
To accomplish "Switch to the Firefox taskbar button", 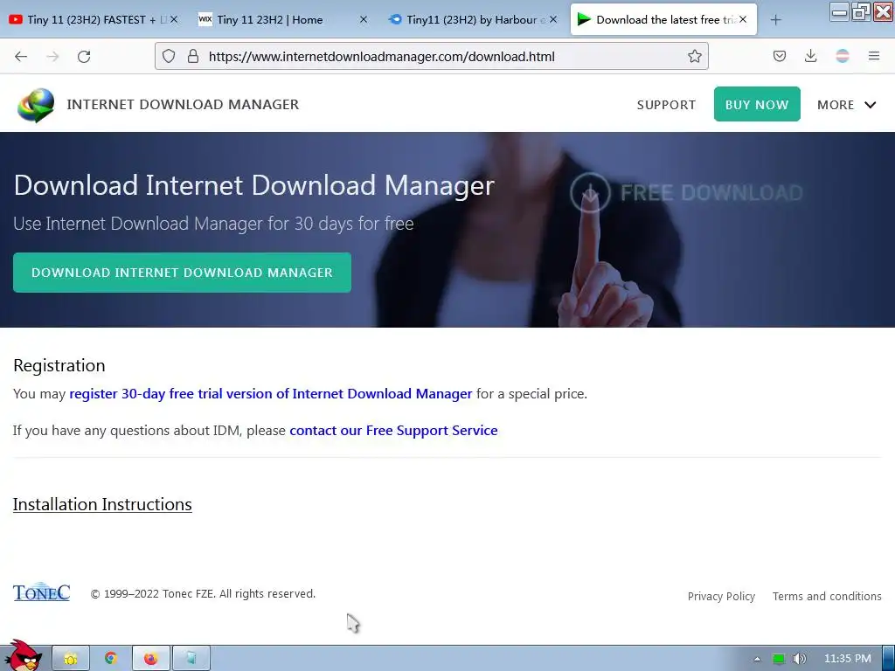I will point(150,659).
